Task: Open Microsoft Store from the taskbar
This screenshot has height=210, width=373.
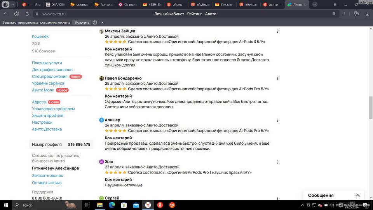Action: pyautogui.click(x=124, y=205)
